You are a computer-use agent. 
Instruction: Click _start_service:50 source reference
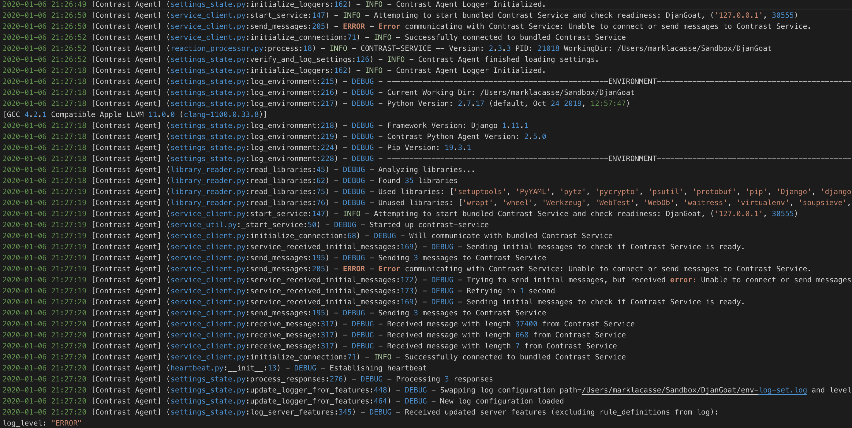(x=279, y=225)
